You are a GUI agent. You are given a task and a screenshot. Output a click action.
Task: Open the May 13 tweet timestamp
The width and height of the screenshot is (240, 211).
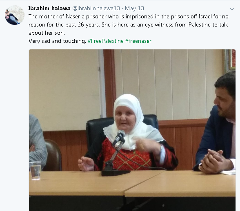[x=134, y=8]
